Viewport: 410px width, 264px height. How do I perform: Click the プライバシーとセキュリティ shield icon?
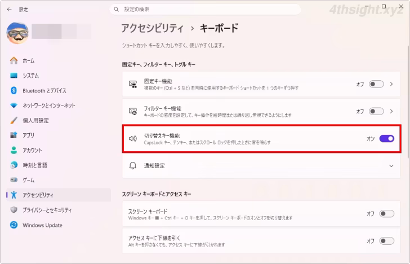[14, 210]
